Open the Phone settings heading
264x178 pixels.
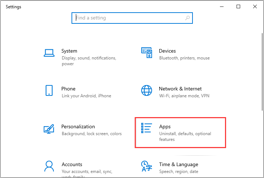[x=68, y=89]
